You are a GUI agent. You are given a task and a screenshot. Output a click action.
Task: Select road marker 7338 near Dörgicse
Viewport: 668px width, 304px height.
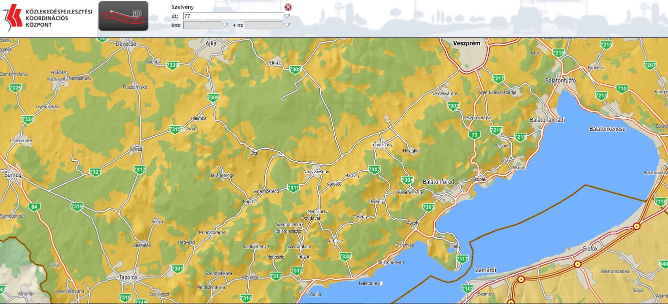click(x=345, y=257)
